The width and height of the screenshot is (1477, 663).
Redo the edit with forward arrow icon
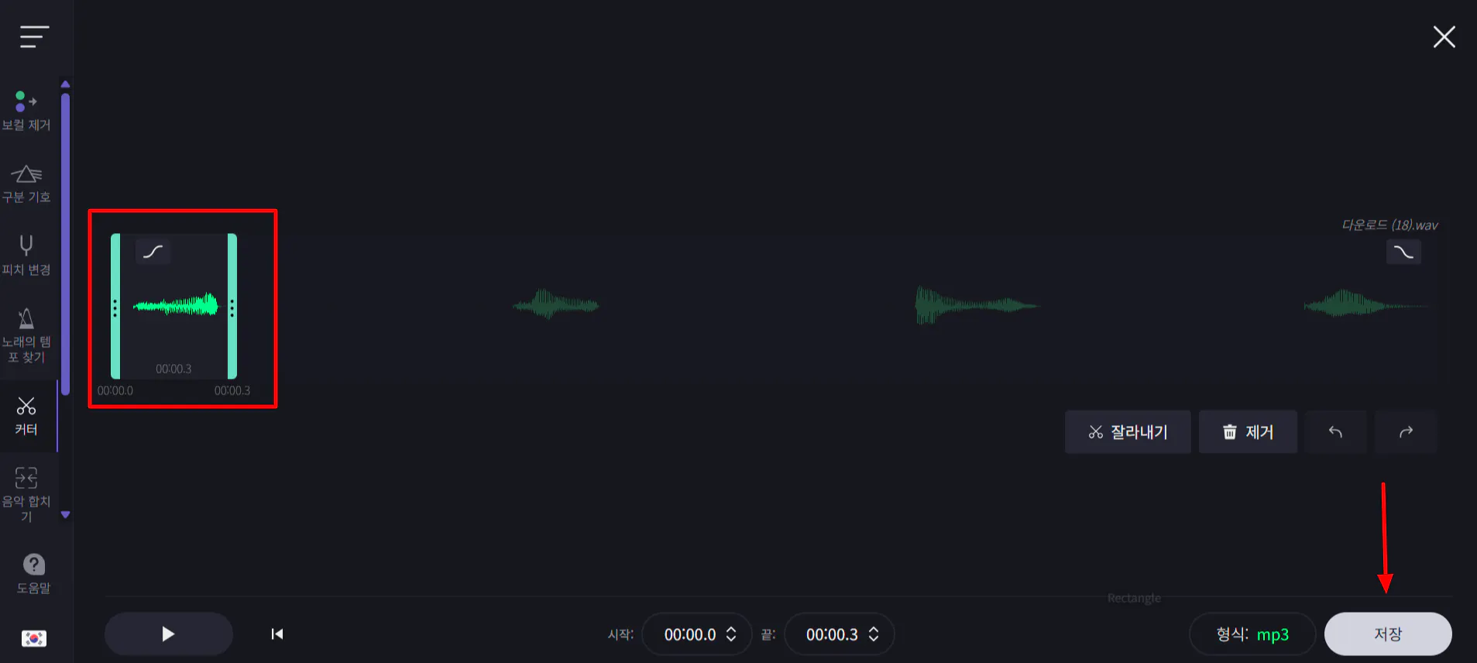tap(1406, 432)
